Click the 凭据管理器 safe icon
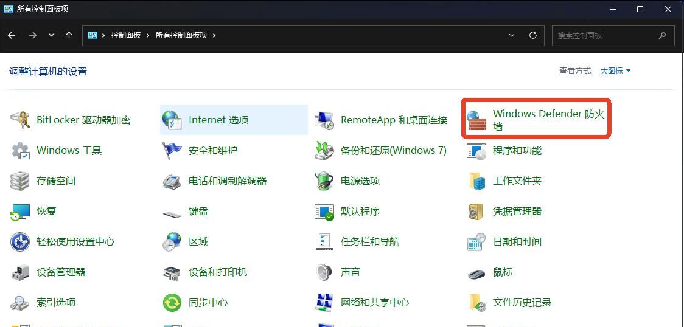This screenshot has width=684, height=327. tap(476, 212)
